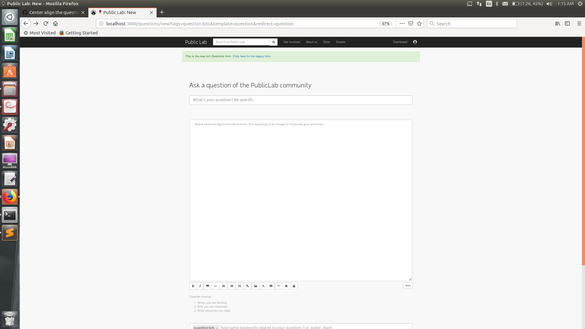Focus the question title input field
The height and width of the screenshot is (329, 585).
pyautogui.click(x=301, y=100)
